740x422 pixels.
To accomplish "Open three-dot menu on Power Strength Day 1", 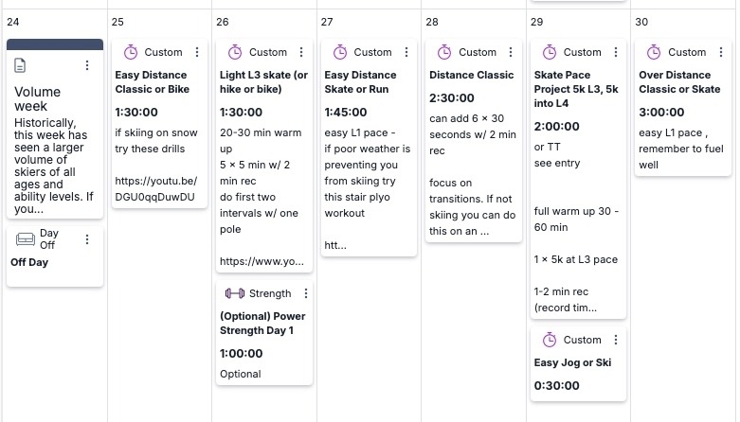I will (305, 293).
